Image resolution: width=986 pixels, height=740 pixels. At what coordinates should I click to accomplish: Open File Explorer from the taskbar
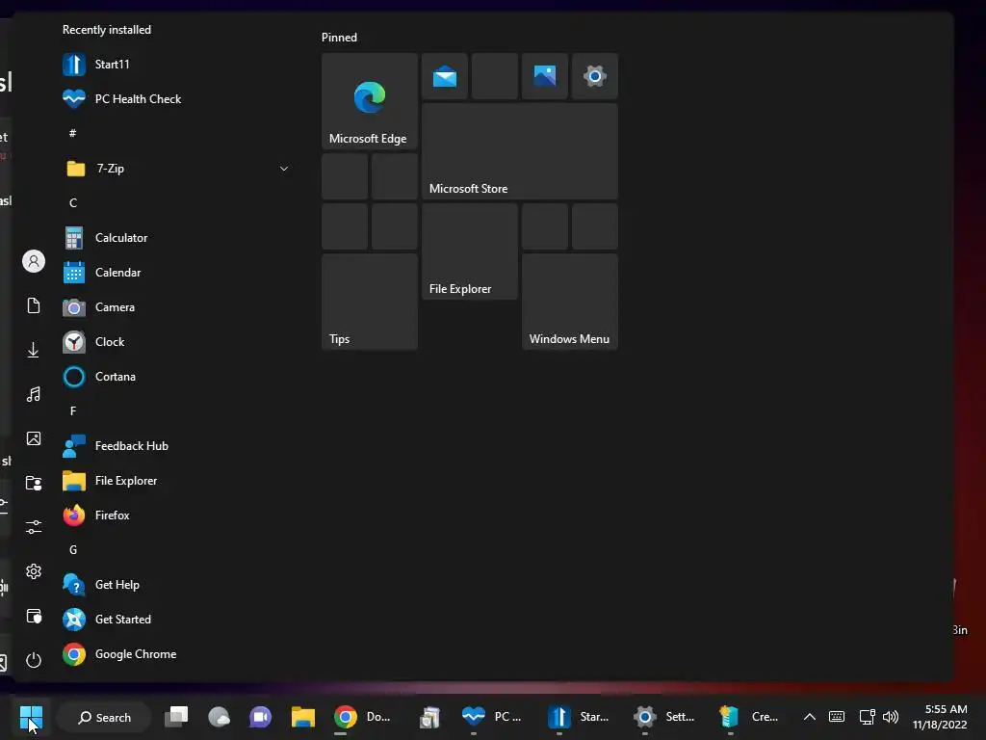(x=303, y=717)
